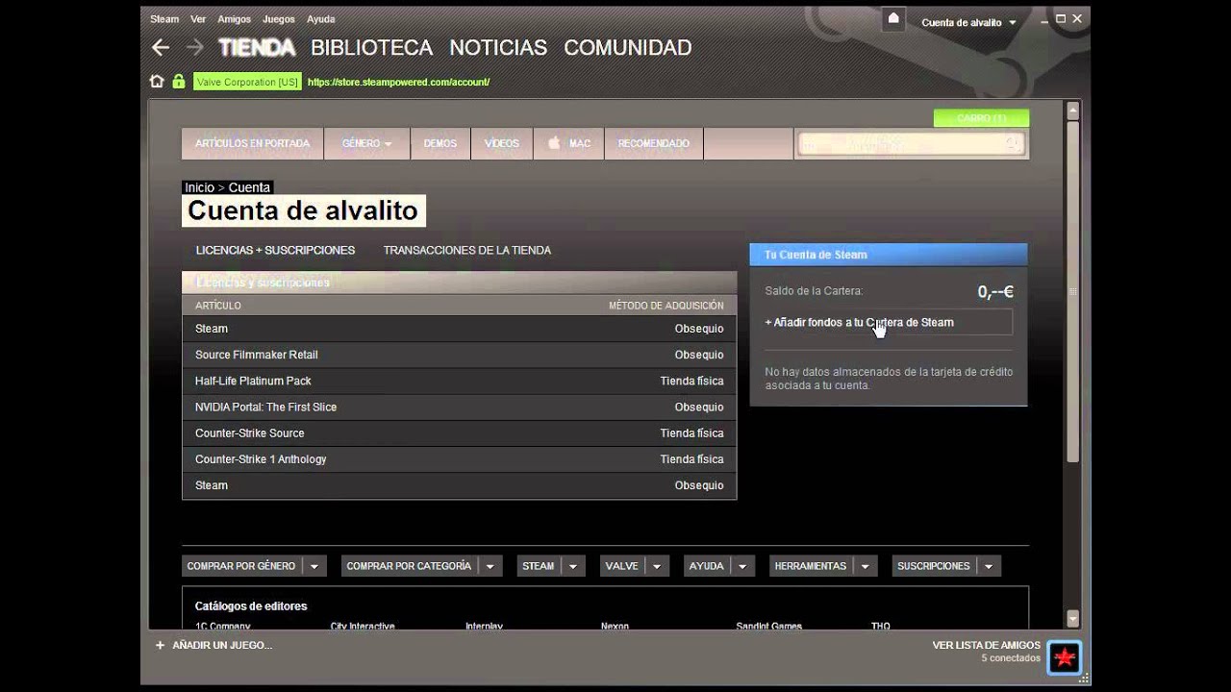Viewport: 1231px width, 692px height.
Task: Click the Suscripciones footer button
Action: 934,566
